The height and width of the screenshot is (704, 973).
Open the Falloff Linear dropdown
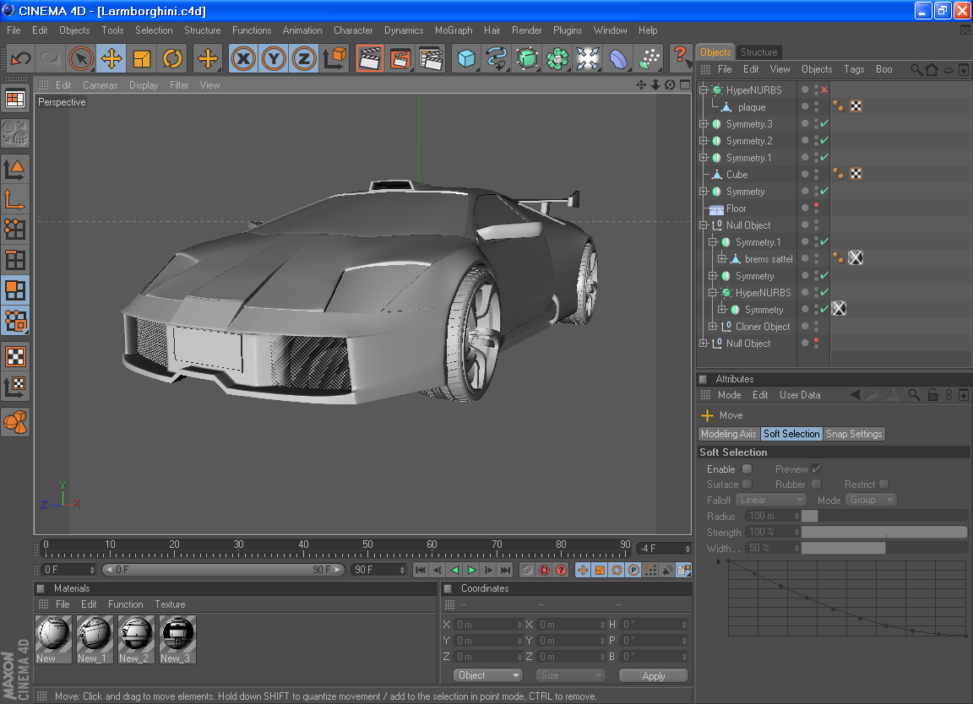pos(770,500)
